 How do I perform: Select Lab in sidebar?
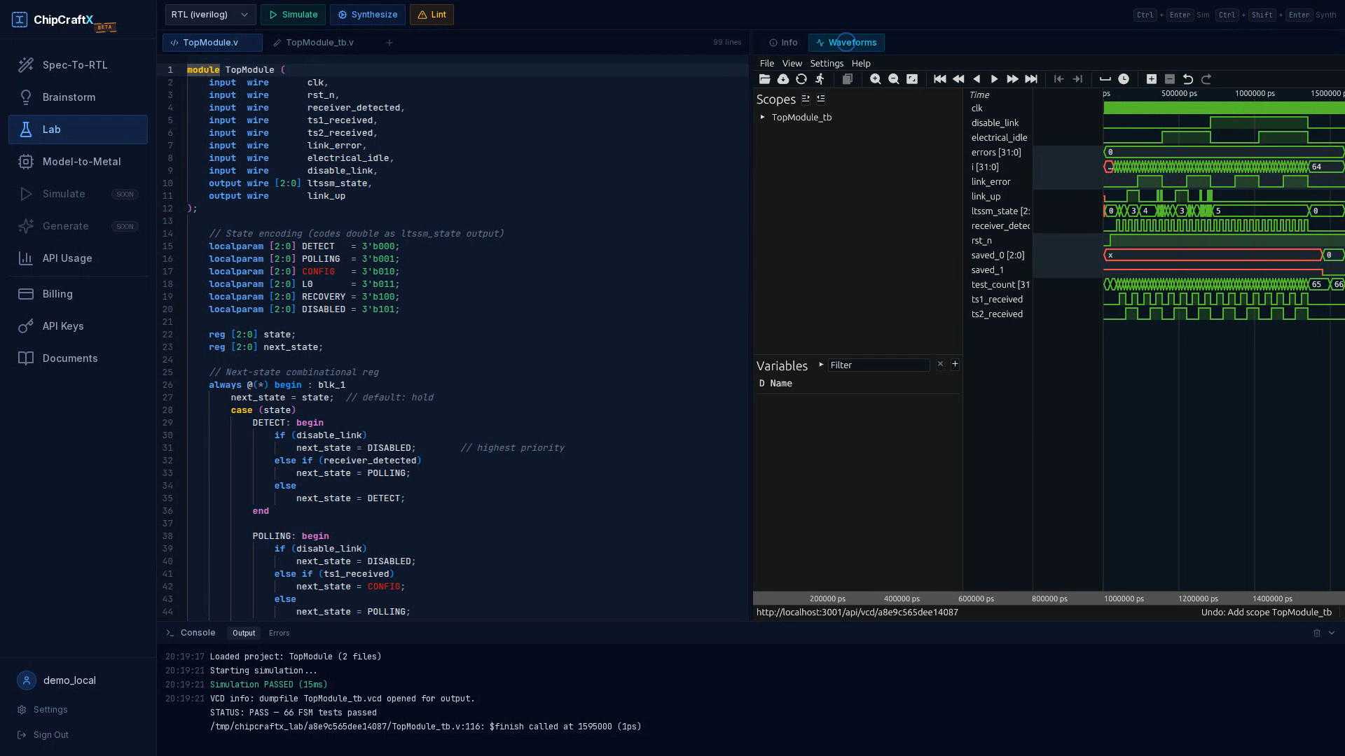click(x=78, y=129)
